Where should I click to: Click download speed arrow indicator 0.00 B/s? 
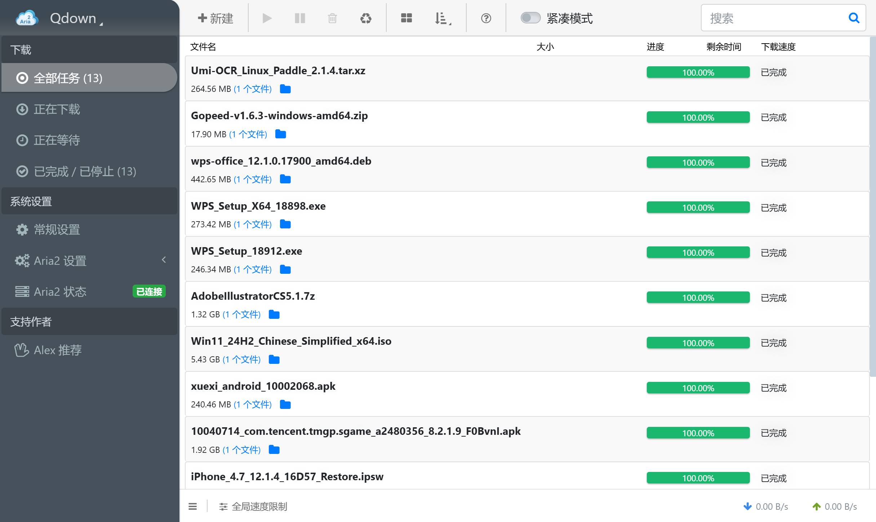click(766, 507)
